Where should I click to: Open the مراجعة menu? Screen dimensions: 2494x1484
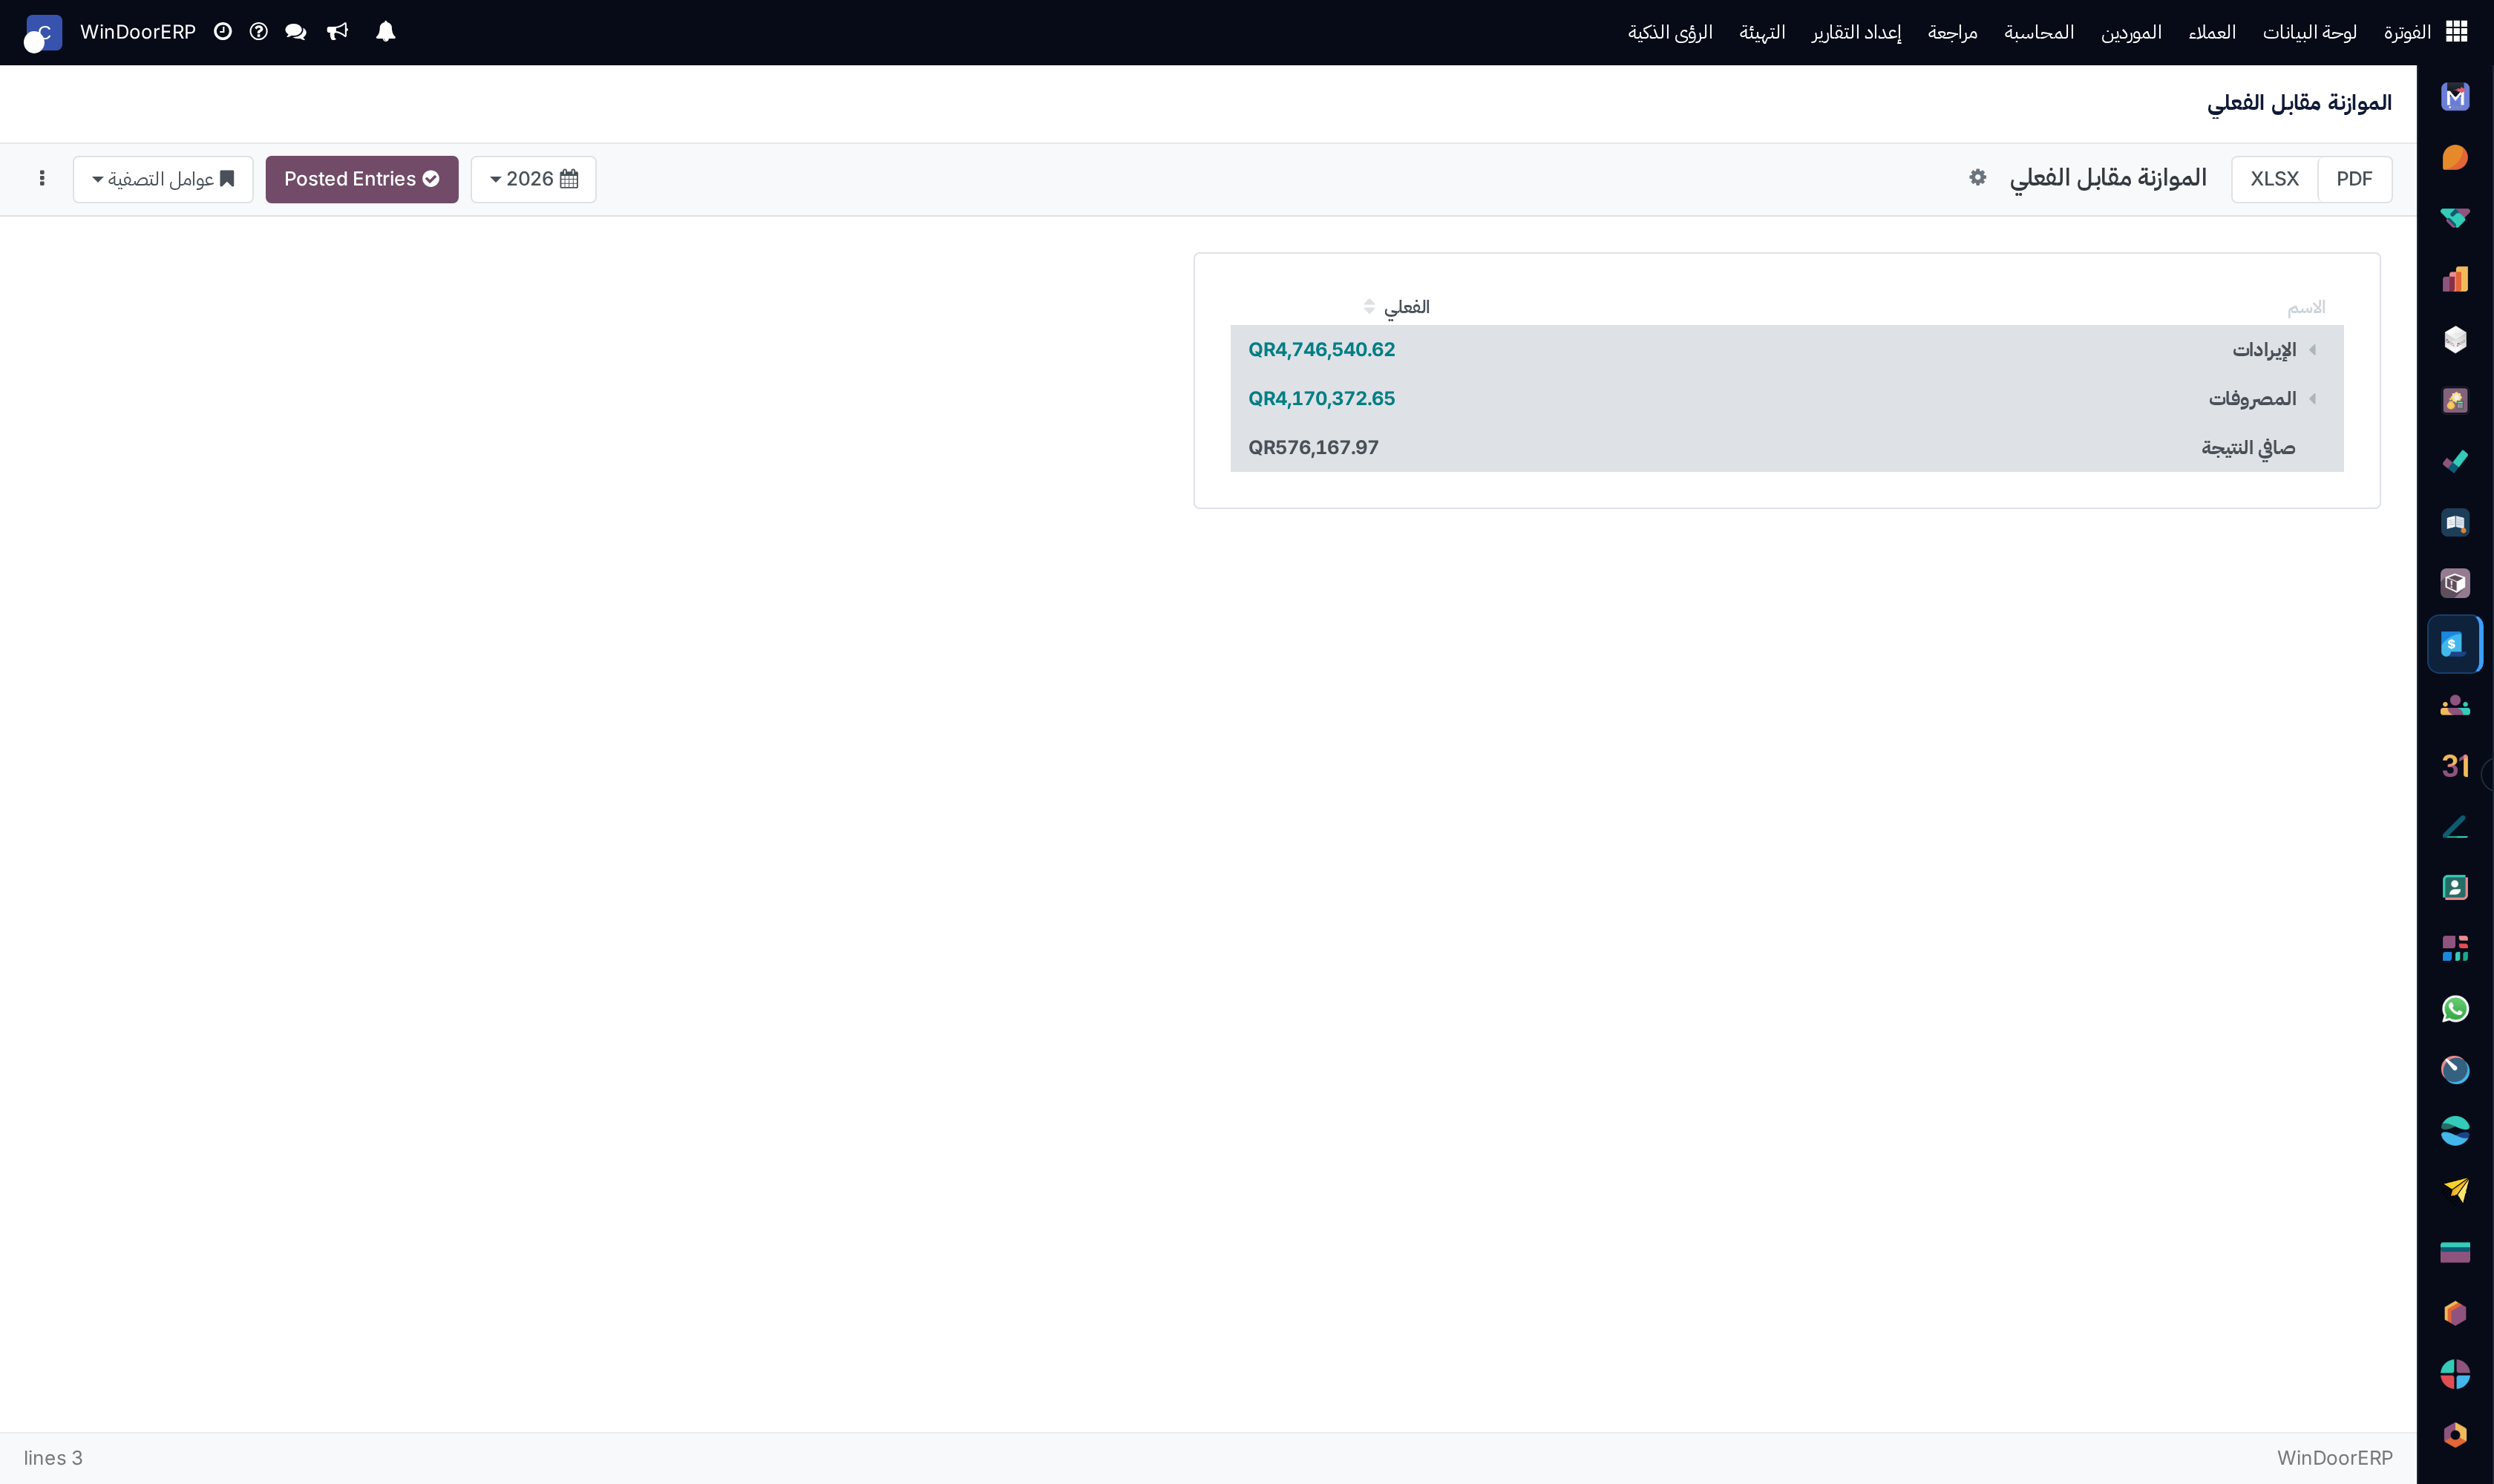coord(1952,32)
